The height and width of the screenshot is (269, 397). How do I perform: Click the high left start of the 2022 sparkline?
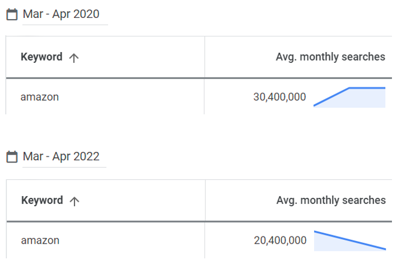click(x=315, y=231)
